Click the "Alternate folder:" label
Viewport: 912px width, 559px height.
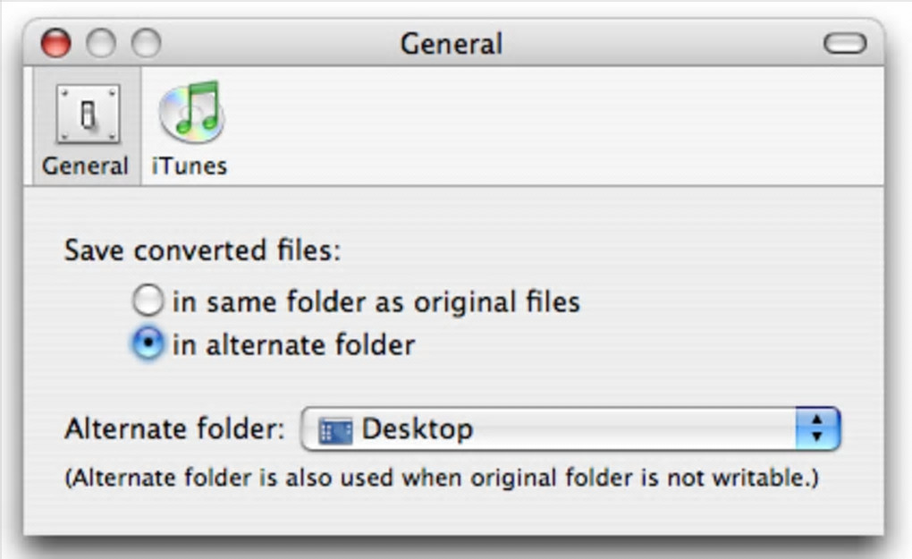pyautogui.click(x=174, y=429)
